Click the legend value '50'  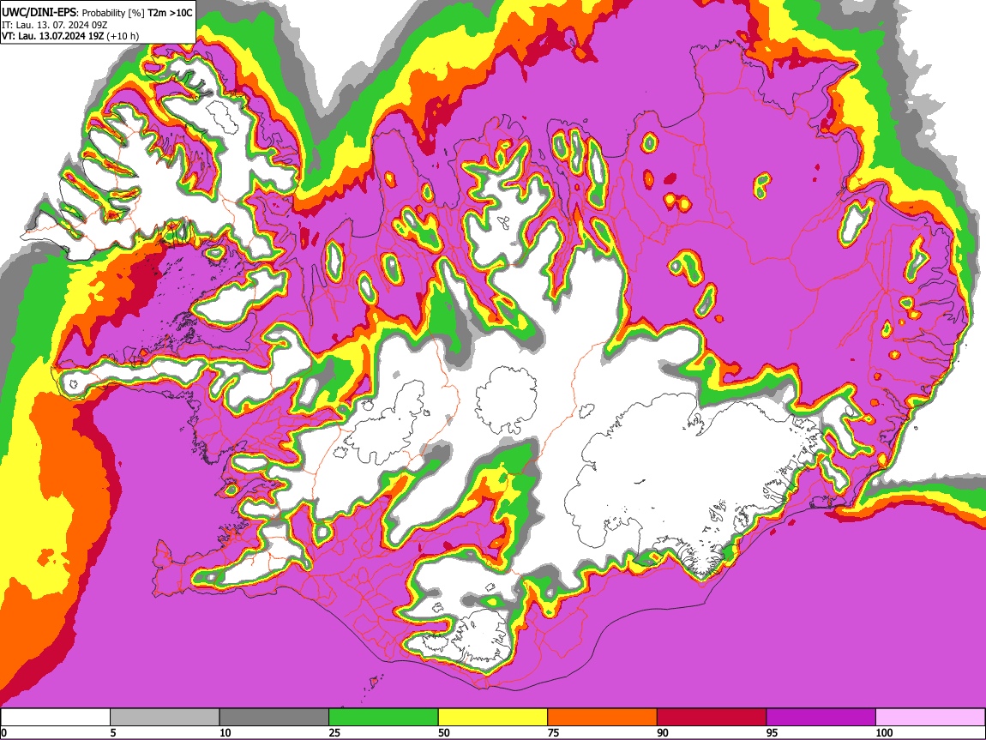444,732
